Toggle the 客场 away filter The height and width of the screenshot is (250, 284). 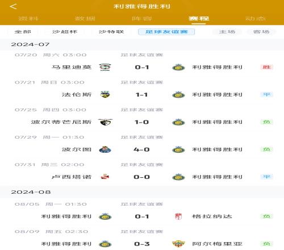[x=261, y=32]
